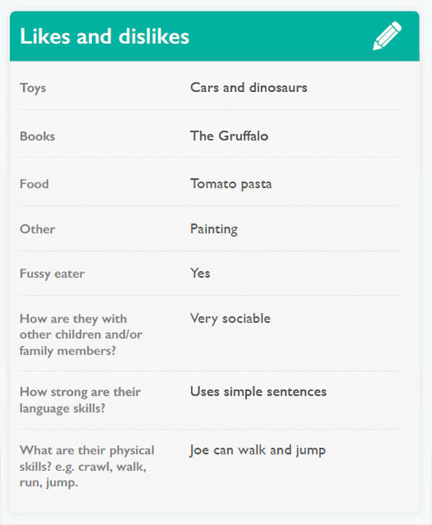The image size is (432, 525).
Task: Click the 'Fussy eater' label
Action: (x=53, y=274)
